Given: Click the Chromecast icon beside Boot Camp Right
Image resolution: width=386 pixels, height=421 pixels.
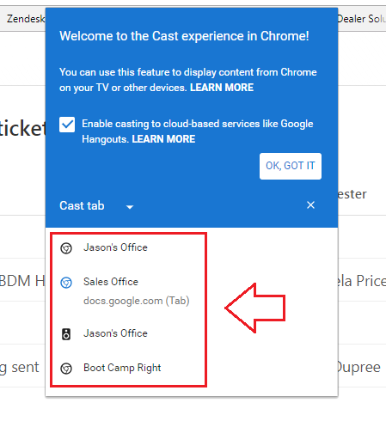Looking at the screenshot, I should point(66,369).
